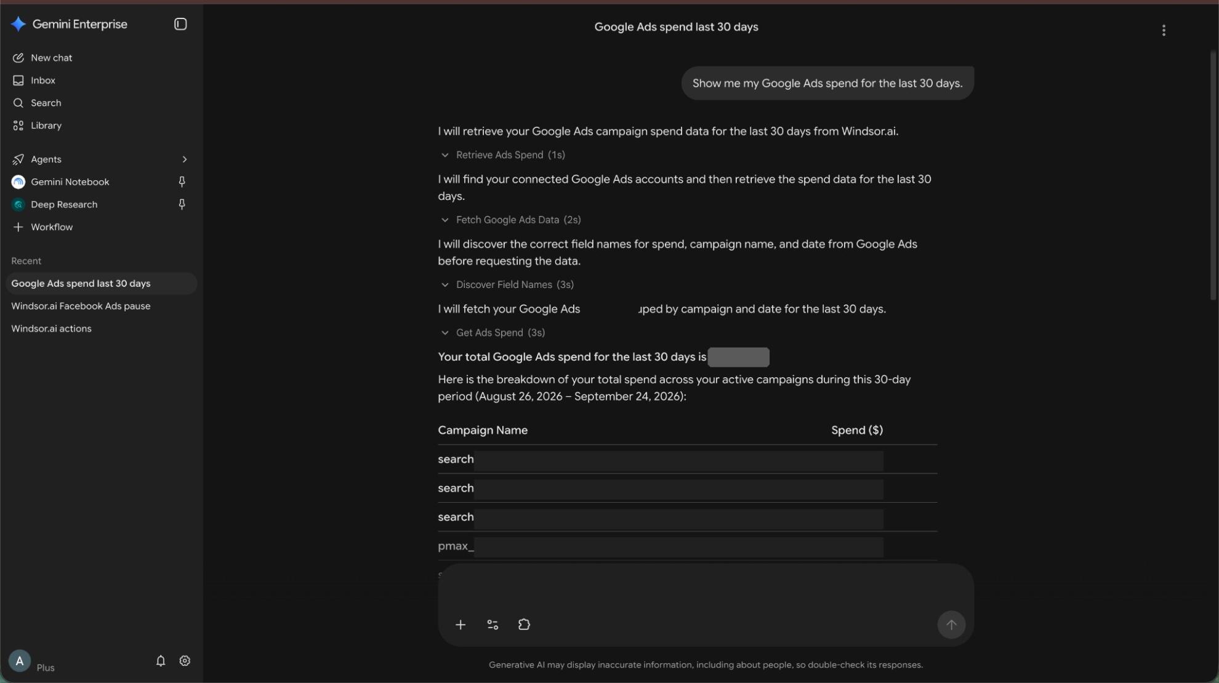Click the Gemini Enterprise sparkle logo
The width and height of the screenshot is (1219, 683).
pos(18,24)
